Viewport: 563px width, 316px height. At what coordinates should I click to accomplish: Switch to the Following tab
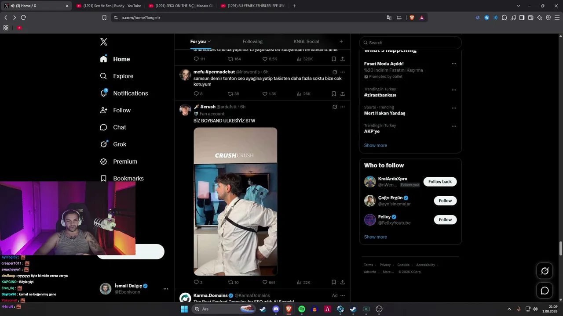pos(252,41)
